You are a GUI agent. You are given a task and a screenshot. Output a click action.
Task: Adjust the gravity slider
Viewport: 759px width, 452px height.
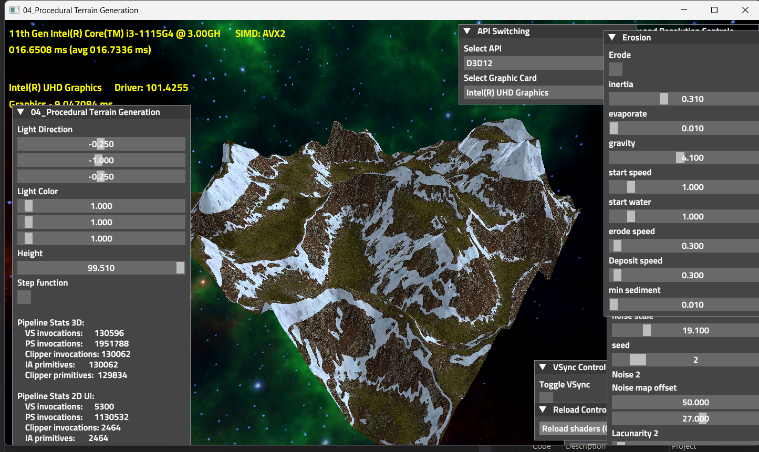point(683,157)
